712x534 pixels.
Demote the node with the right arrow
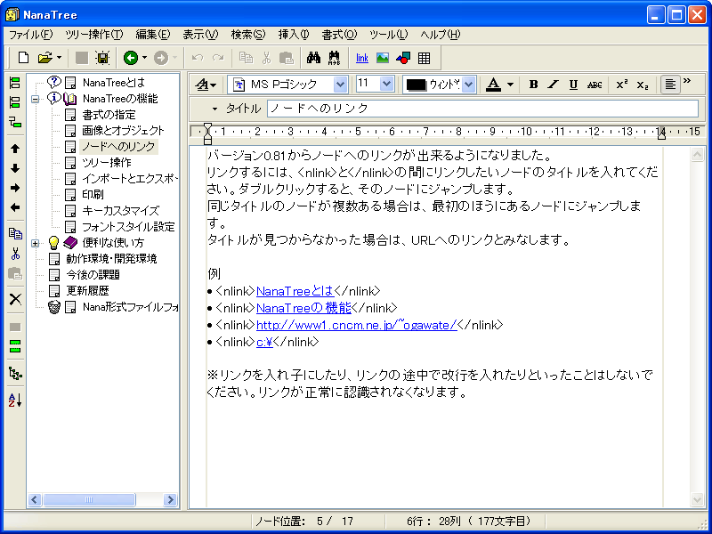(15, 188)
